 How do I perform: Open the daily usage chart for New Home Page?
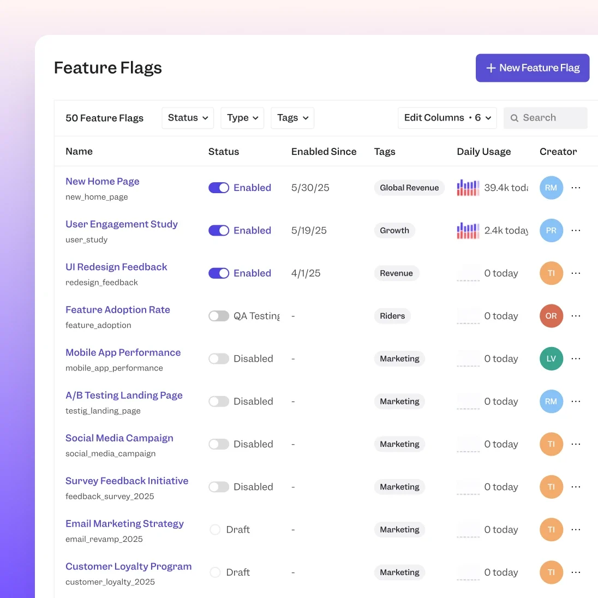(468, 187)
